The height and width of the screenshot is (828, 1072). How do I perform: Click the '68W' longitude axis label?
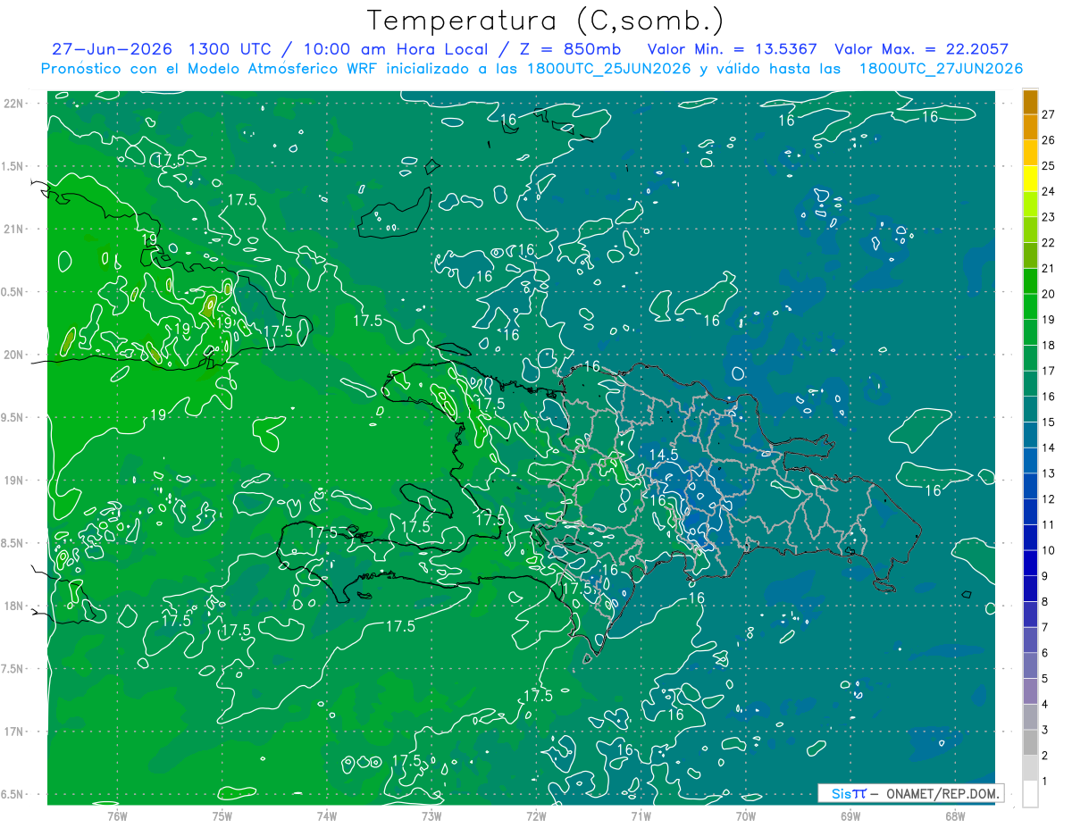955,816
